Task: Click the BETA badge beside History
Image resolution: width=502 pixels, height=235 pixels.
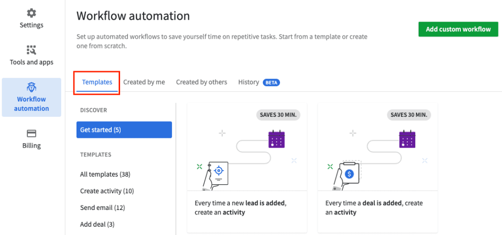Action: (272, 82)
